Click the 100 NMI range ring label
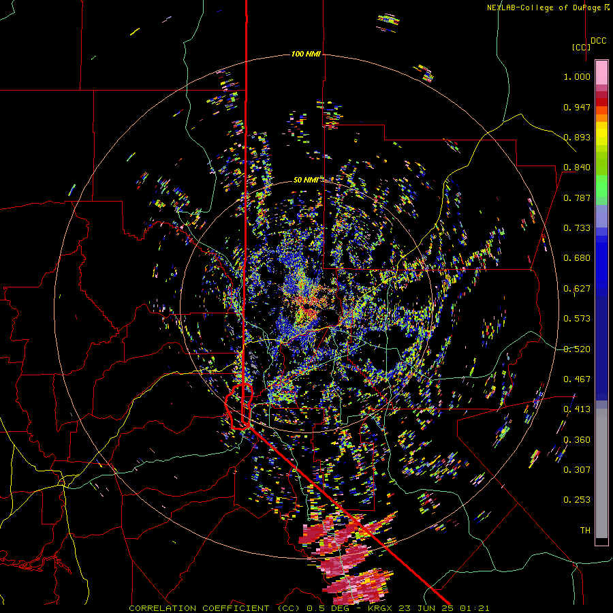Image resolution: width=613 pixels, height=613 pixels. (x=306, y=54)
